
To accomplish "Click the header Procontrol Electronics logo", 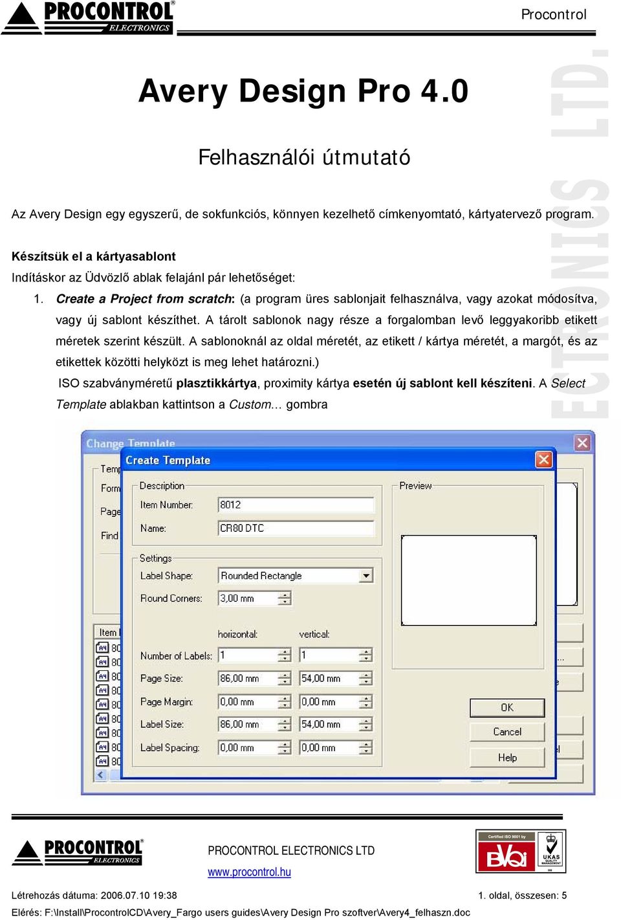I will coord(89,17).
